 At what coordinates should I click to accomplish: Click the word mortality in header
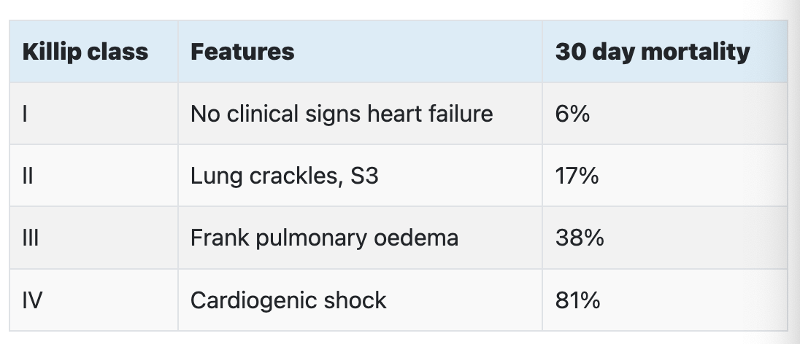[x=696, y=52]
